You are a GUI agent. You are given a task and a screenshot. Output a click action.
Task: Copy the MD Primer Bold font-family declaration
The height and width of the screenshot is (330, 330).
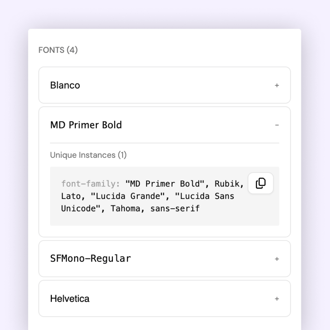pos(260,183)
